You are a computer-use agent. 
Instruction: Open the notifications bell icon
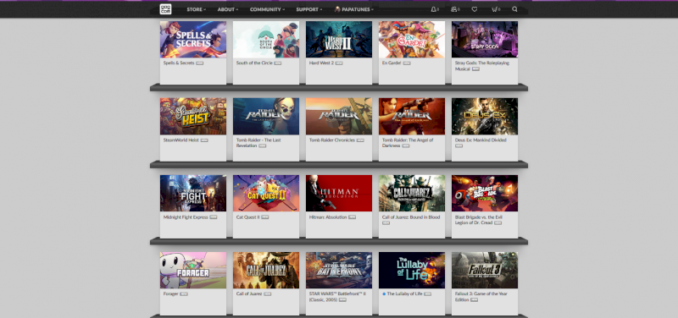click(x=433, y=9)
